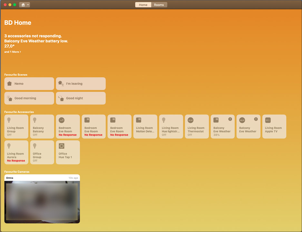Click the Apple TV icon on Living Room Apple TV tile
This screenshot has height=232, width=302.
pos(268,120)
